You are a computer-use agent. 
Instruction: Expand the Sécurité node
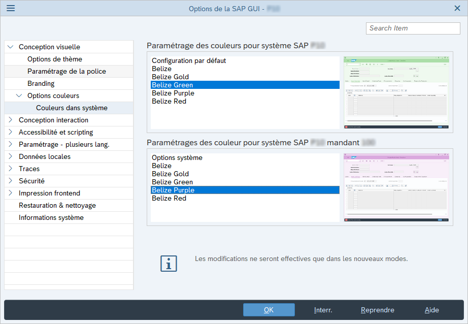[11, 181]
